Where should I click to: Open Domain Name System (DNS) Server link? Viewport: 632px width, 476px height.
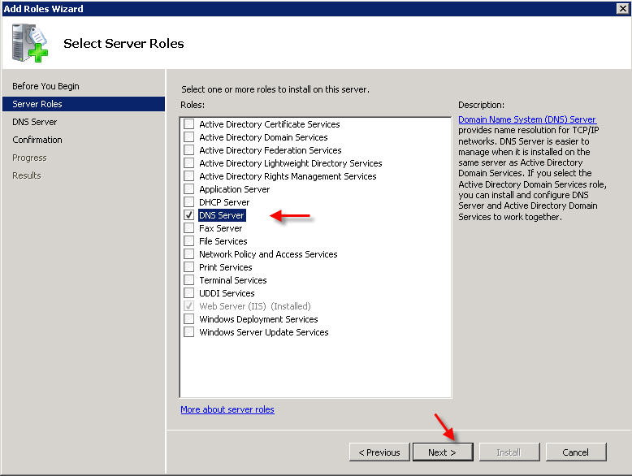[527, 119]
